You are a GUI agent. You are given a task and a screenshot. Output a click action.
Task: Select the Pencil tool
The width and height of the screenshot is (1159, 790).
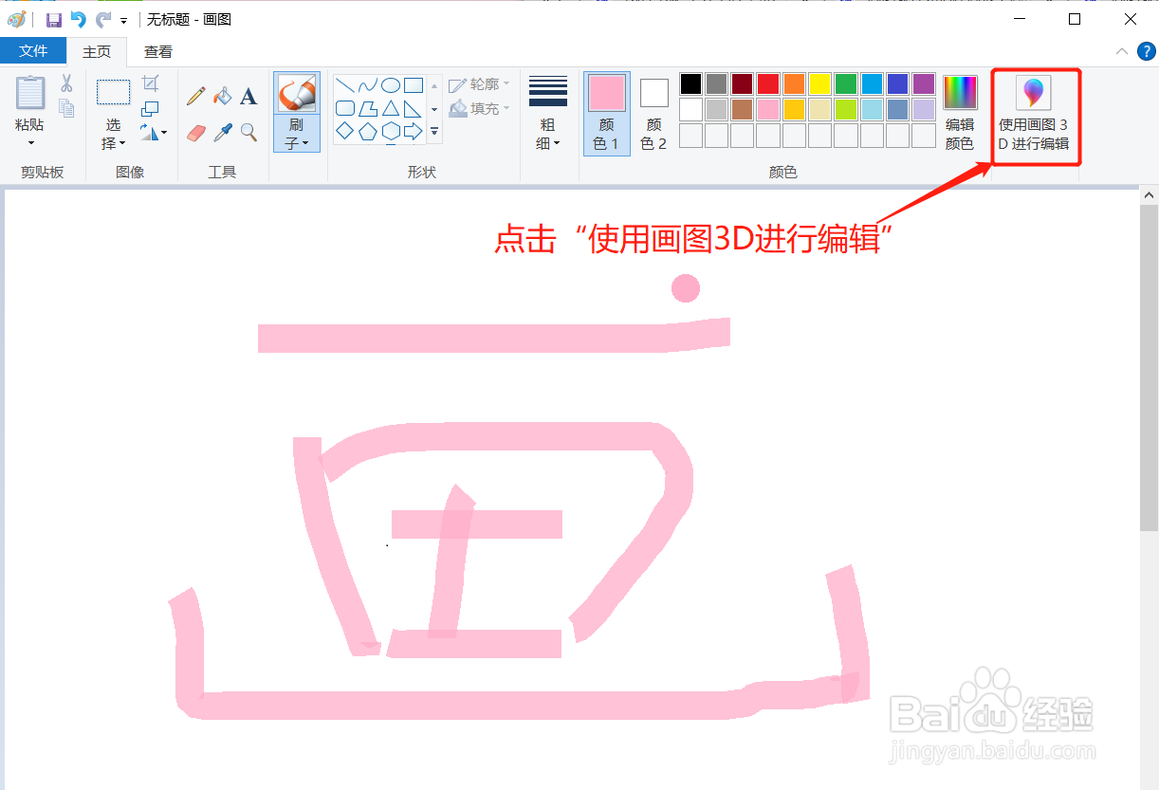click(x=195, y=96)
